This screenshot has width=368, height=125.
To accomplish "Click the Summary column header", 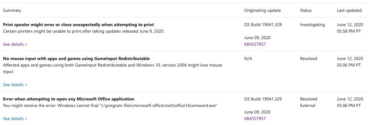I will (x=12, y=10).
